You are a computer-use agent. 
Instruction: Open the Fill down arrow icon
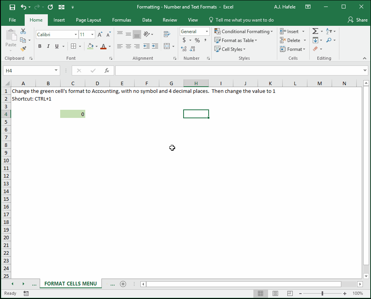pos(315,40)
